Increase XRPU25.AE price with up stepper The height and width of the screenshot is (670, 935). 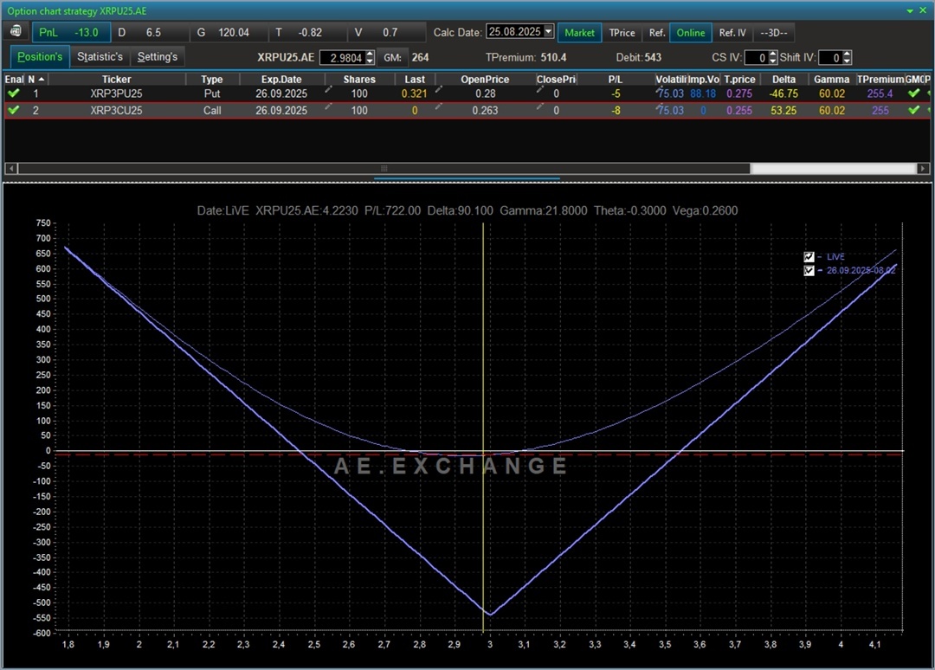(x=370, y=55)
